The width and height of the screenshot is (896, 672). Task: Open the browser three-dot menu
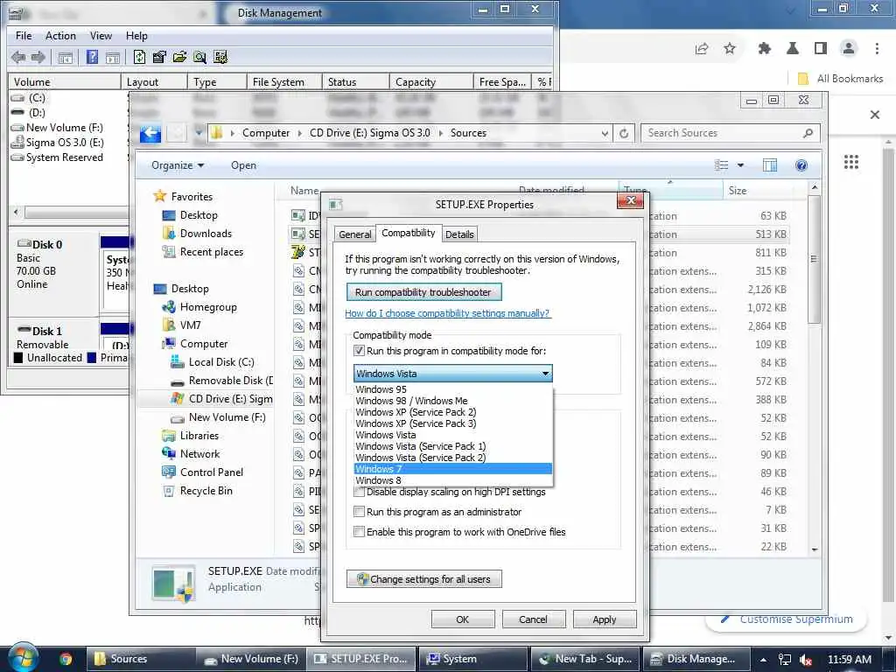tap(877, 49)
